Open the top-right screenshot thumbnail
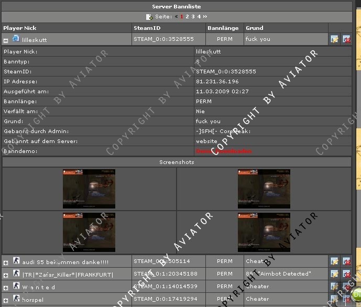Screen dimensions: 361x307 click(x=264, y=189)
